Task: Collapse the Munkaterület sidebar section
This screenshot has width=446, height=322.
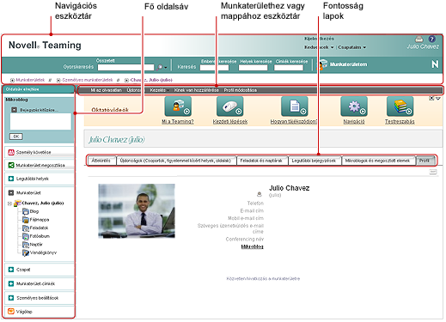Action: [x=11, y=193]
